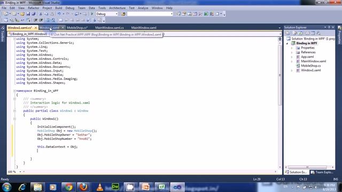Open the editor zoom 100 % dropdown
Image resolution: width=342 pixels, height=192 pixels.
click(x=20, y=172)
